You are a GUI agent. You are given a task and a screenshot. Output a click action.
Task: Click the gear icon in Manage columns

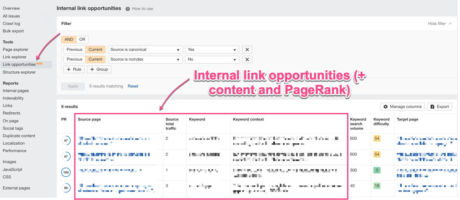[386, 106]
